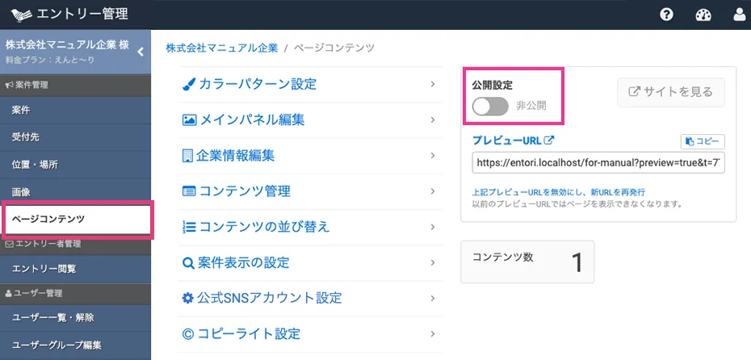
Task: Click the chevron on 案件表示の設定 row
Action: pos(433,263)
